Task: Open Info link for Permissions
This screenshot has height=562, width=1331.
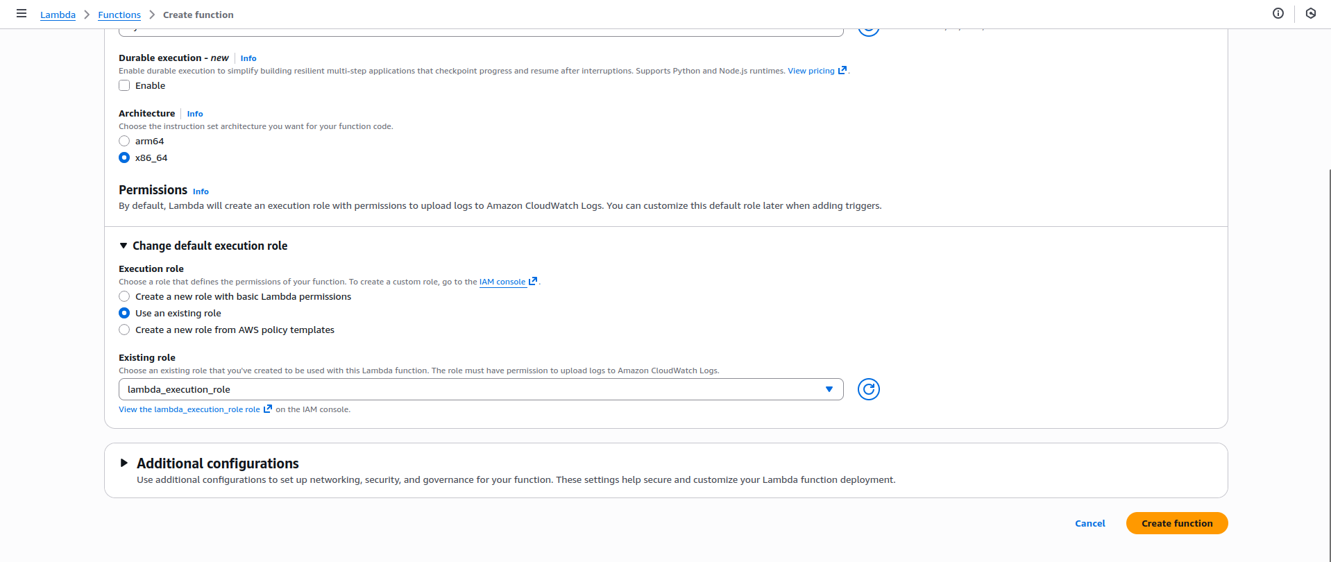Action: [x=201, y=191]
